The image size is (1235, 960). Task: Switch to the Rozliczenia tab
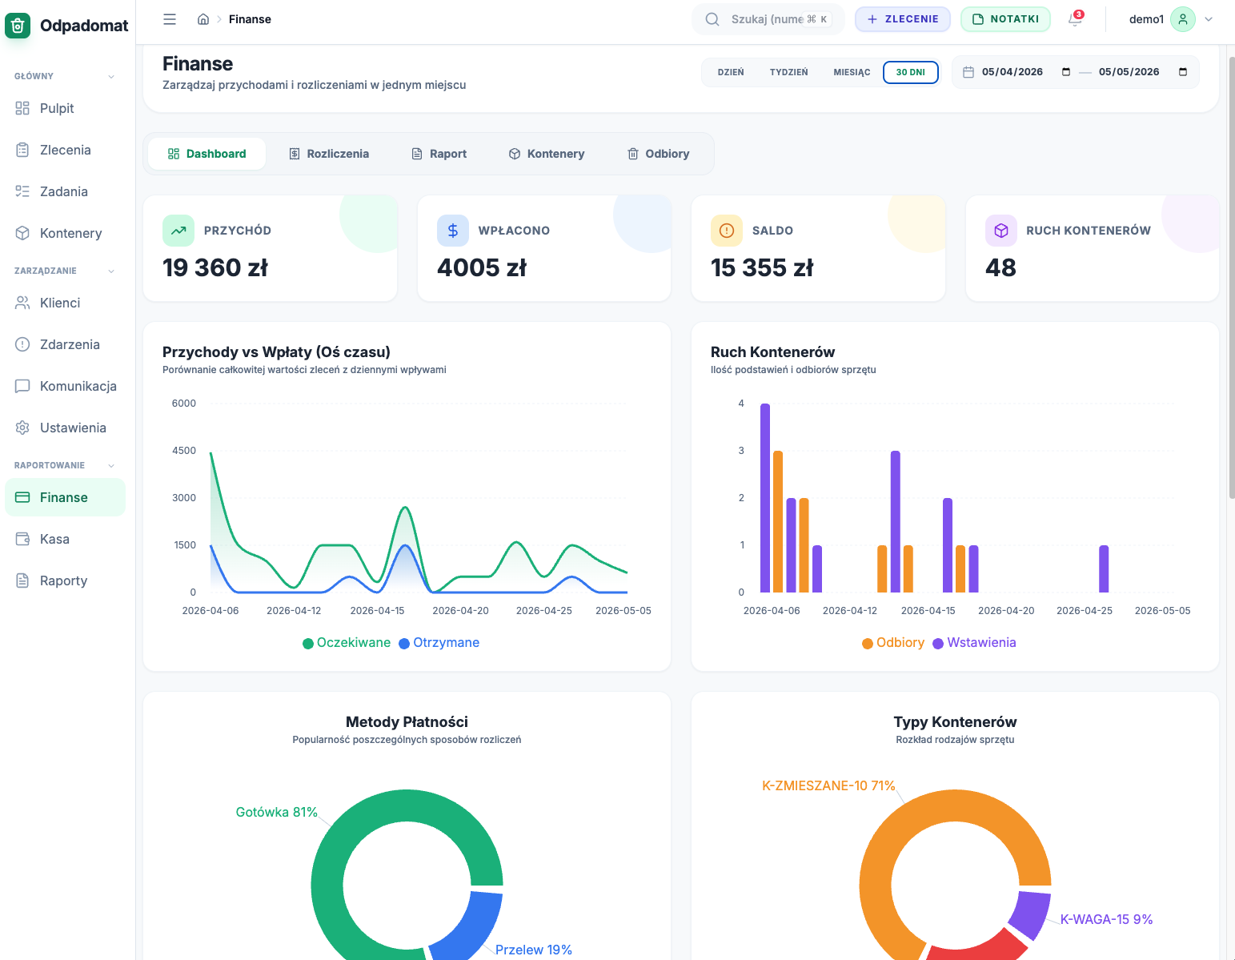click(x=329, y=154)
